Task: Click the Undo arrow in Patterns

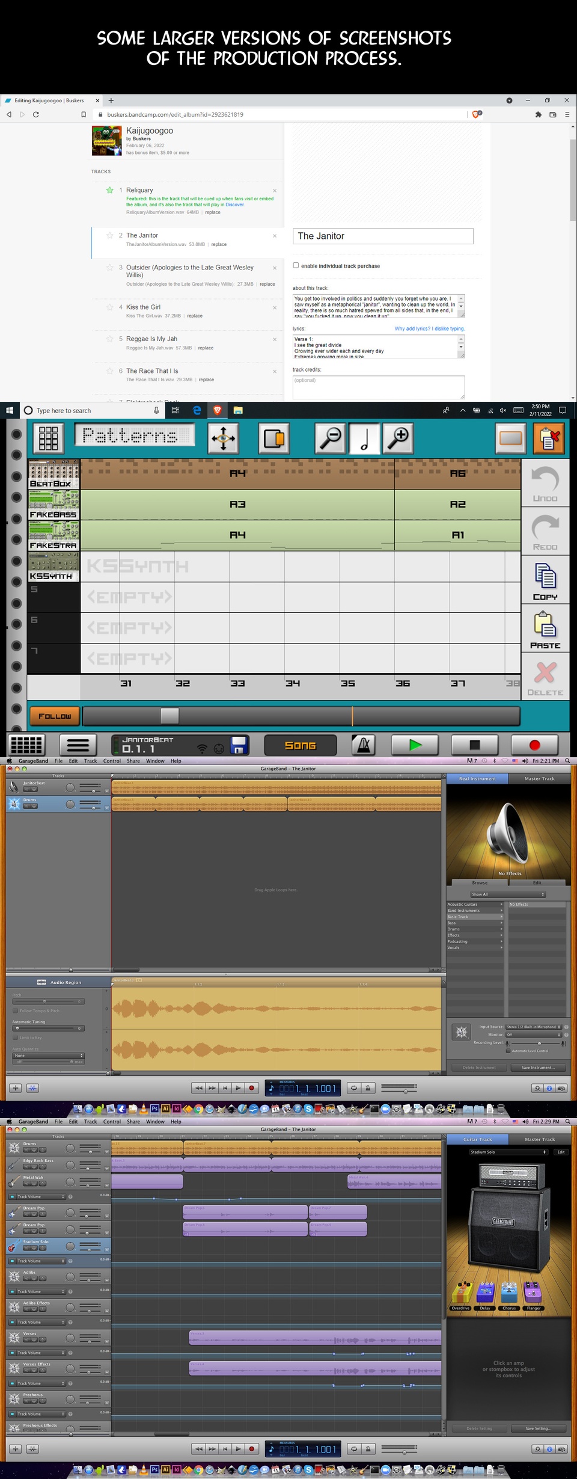Action: coord(545,484)
